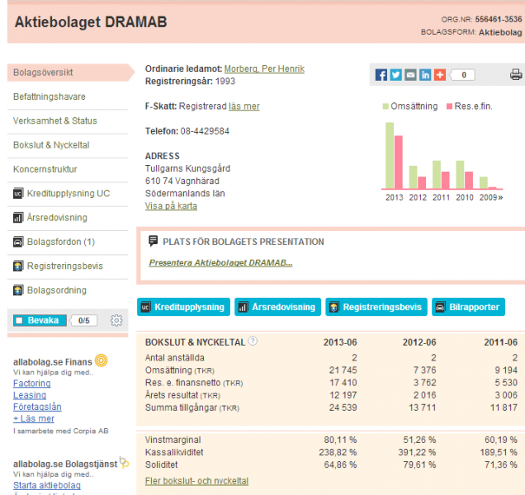Click the Bevaka 0/5 counter

[83, 321]
